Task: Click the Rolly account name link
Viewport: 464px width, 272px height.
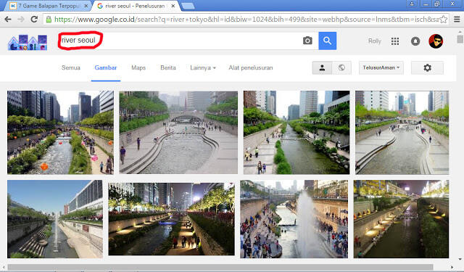Action: tap(375, 41)
